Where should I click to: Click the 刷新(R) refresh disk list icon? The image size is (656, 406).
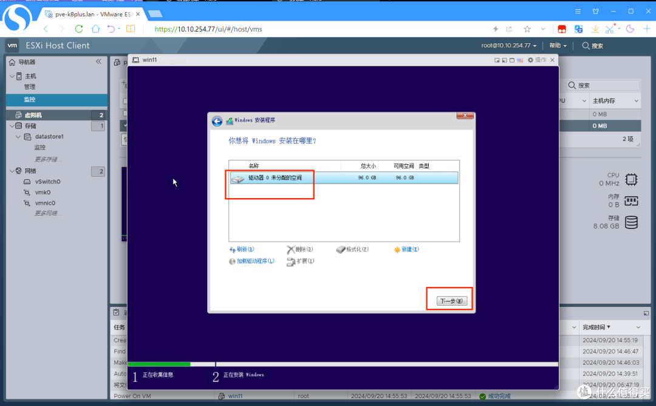(232, 250)
